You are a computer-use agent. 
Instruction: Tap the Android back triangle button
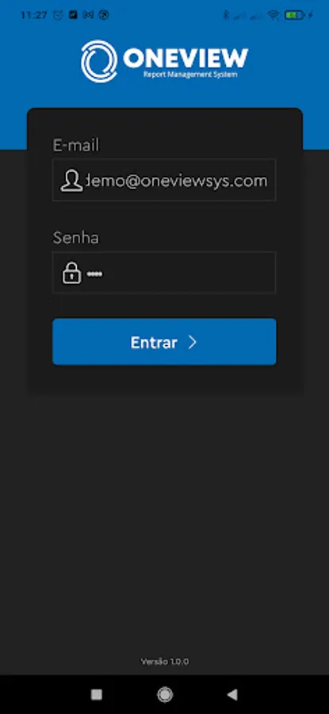pyautogui.click(x=232, y=694)
